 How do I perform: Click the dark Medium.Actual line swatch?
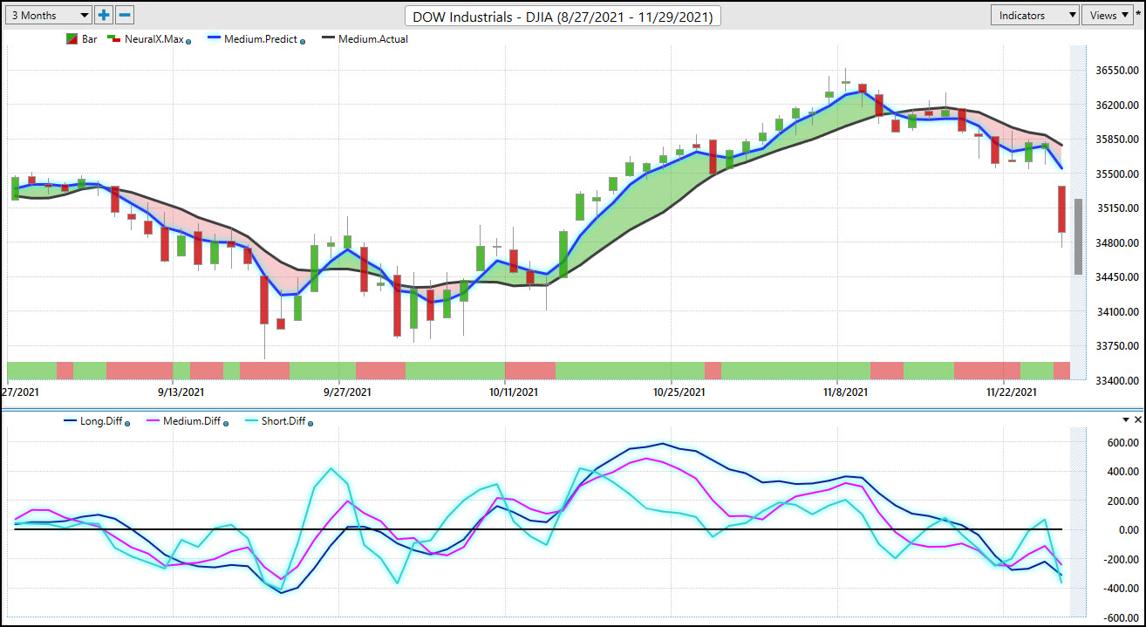coord(327,39)
